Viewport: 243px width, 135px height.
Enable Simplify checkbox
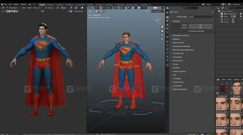pos(174,79)
